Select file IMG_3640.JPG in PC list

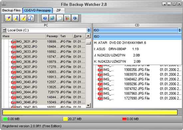click(x=27, y=82)
